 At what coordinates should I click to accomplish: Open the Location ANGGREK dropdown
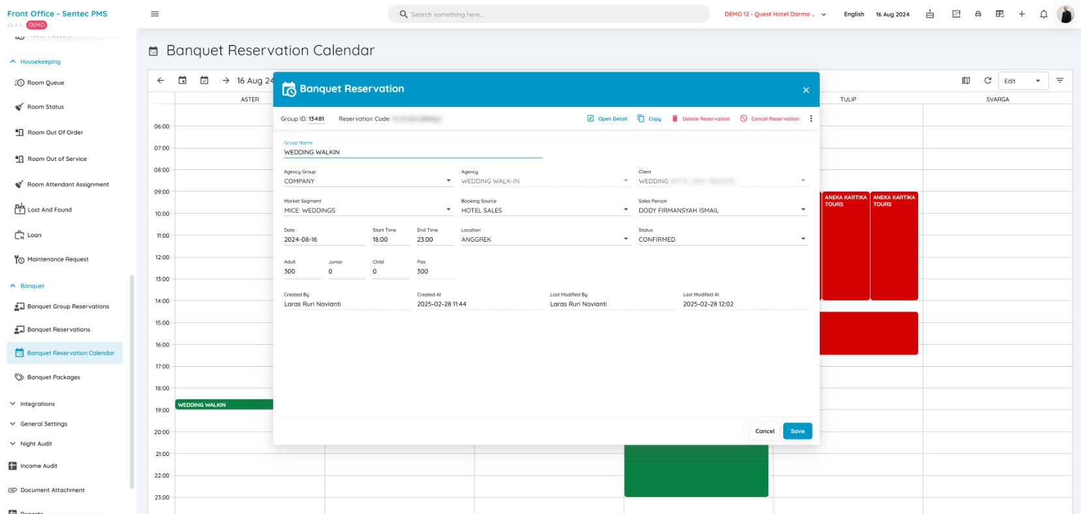tap(626, 239)
